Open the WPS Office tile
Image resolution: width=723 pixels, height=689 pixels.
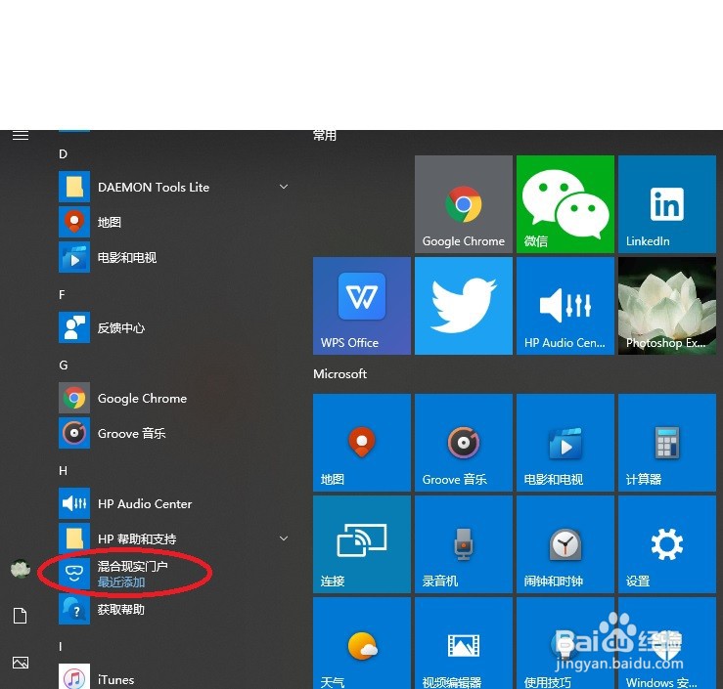pos(362,306)
